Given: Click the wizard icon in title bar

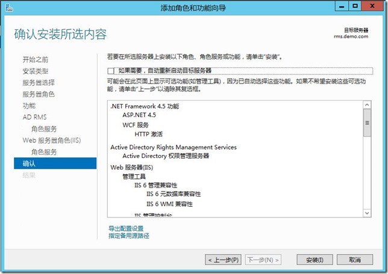Looking at the screenshot, I should [9, 8].
